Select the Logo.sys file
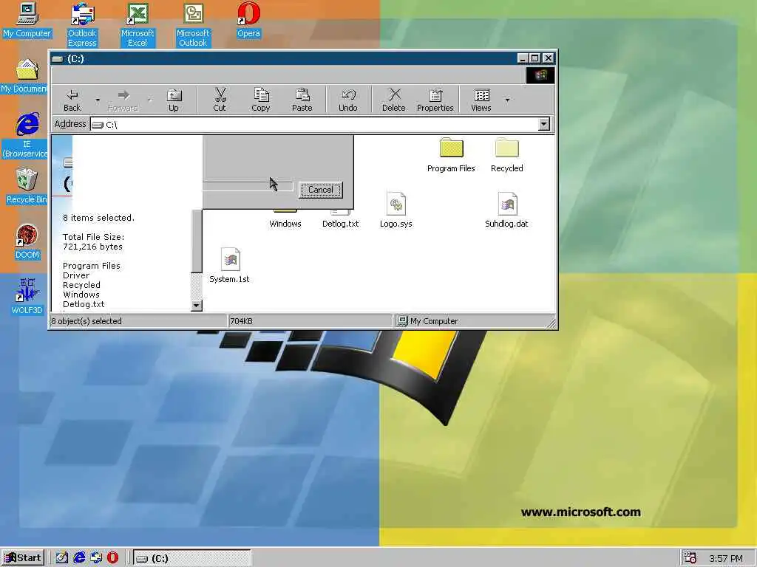Viewport: 757px width, 567px height. click(x=396, y=210)
